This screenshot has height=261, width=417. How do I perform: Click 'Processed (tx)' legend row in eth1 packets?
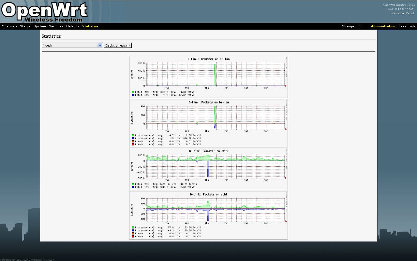tap(166, 227)
